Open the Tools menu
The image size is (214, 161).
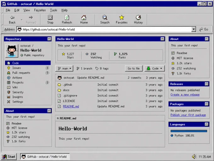pyautogui.click(x=53, y=10)
